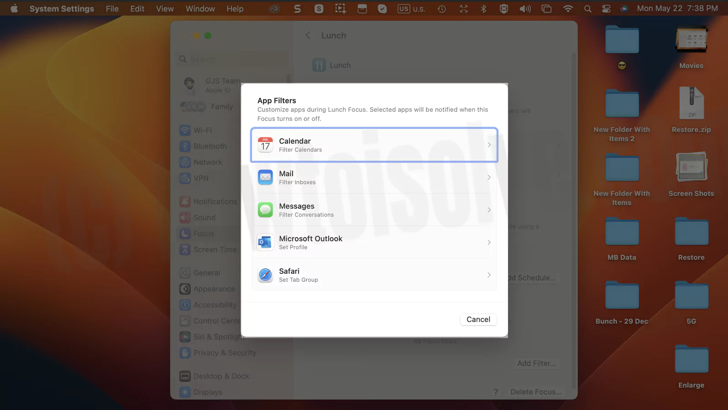Viewport: 728px width, 410px height.
Task: Expand the Calendar row chevron
Action: (489, 145)
